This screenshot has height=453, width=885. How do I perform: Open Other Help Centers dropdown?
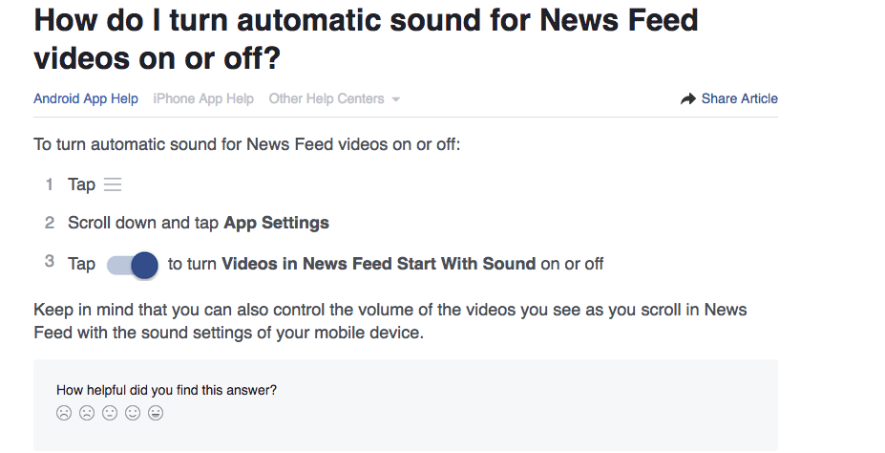pyautogui.click(x=334, y=98)
